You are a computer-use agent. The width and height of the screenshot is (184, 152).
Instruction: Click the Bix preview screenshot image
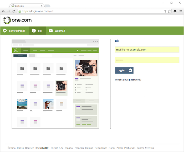click(x=55, y=84)
